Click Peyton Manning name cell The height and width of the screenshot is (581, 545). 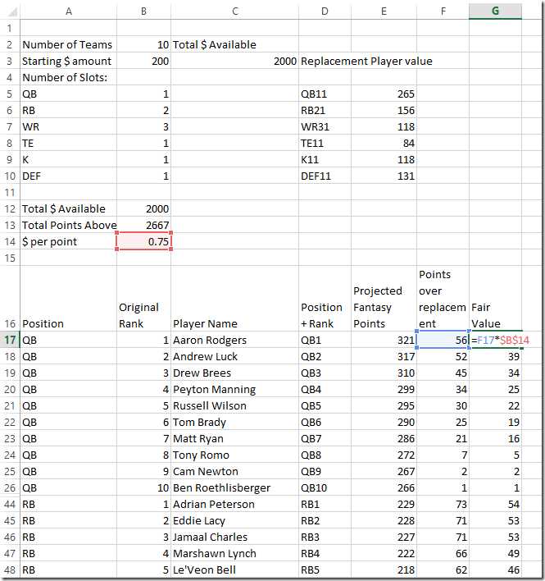tap(235, 390)
